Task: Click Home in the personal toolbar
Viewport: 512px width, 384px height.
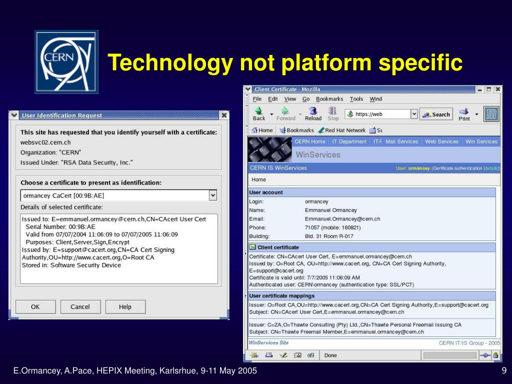Action: 262,130
